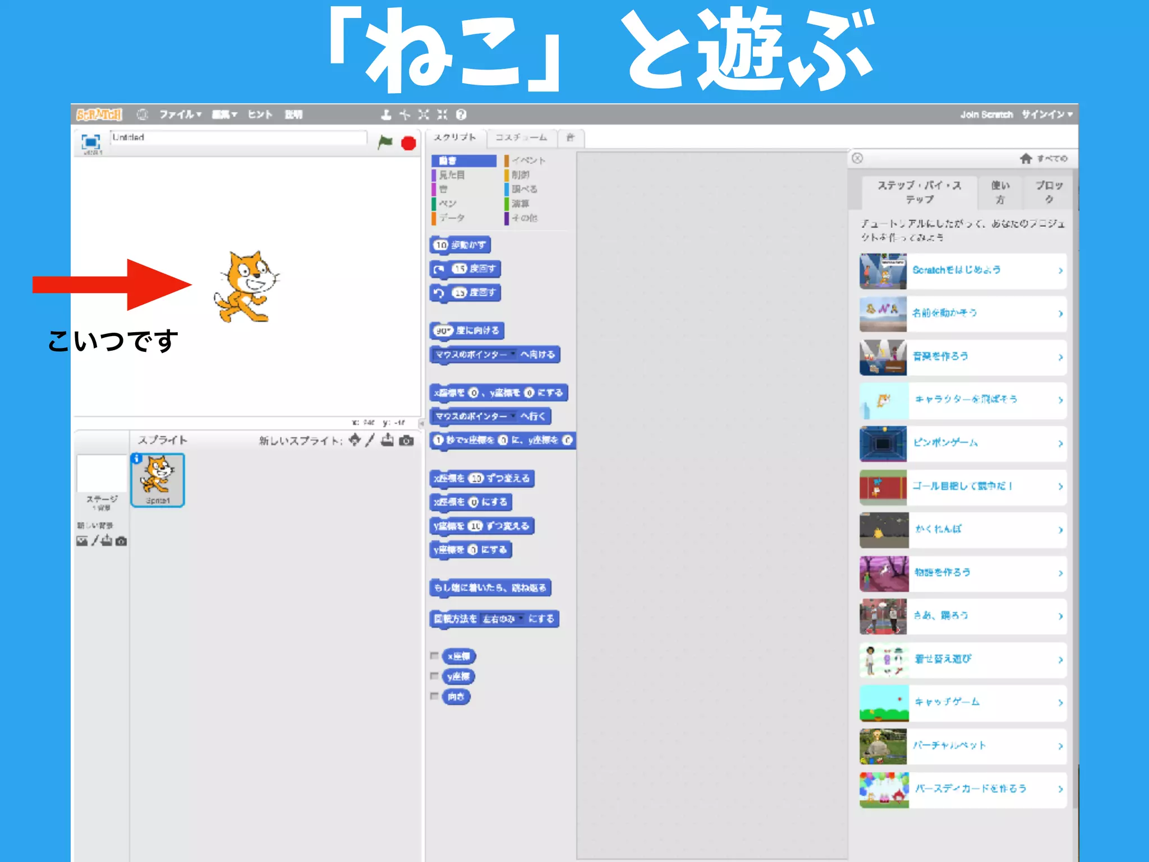
Task: Select the 見た目 purple block category
Action: 452,175
